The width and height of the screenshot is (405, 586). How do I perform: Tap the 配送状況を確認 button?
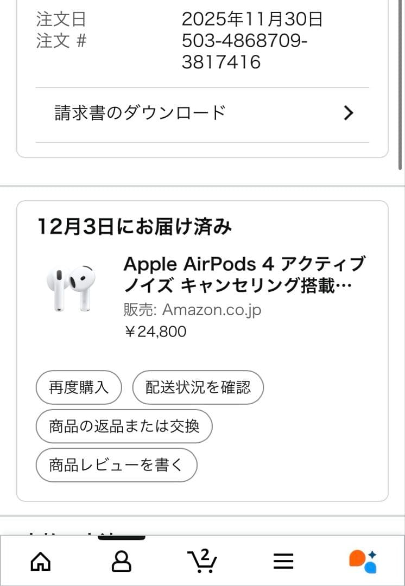(x=198, y=387)
